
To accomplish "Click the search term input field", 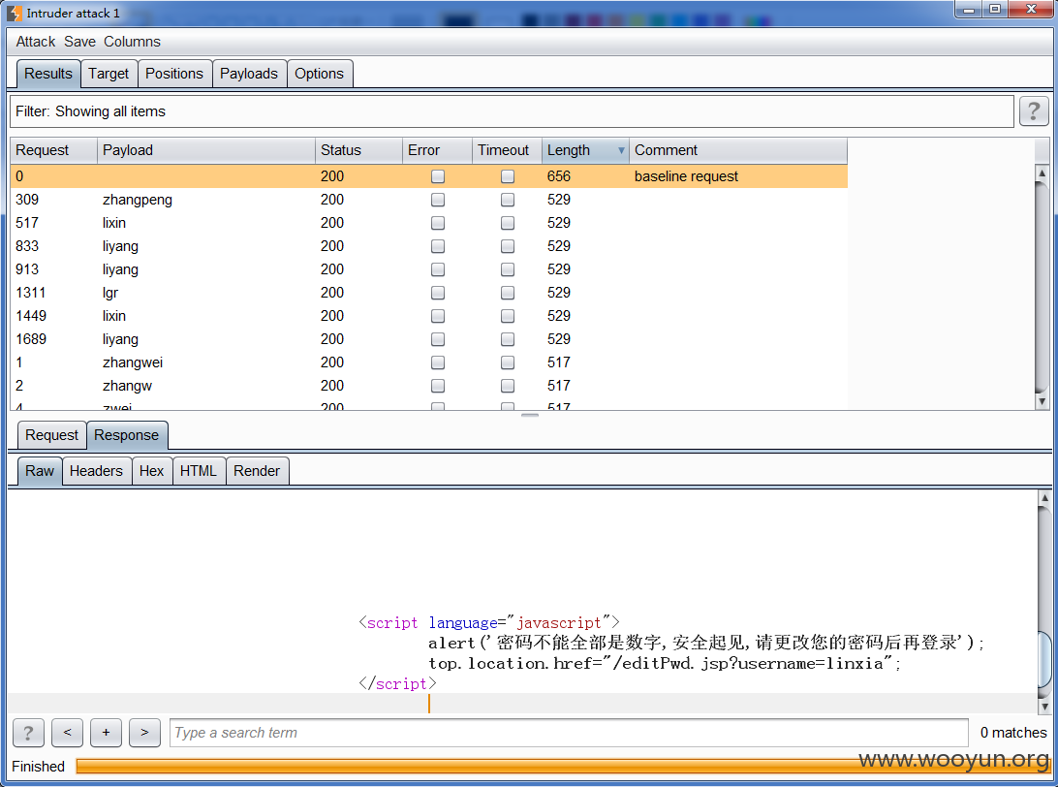I will pos(569,733).
